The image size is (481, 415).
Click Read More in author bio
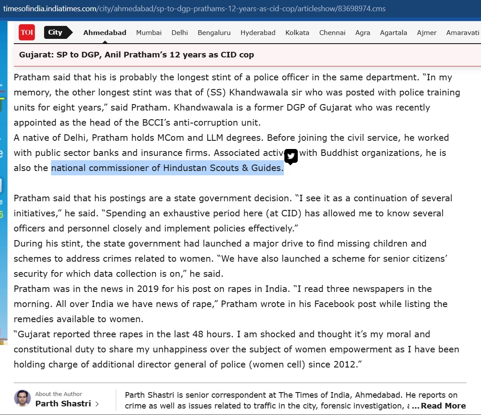443,405
